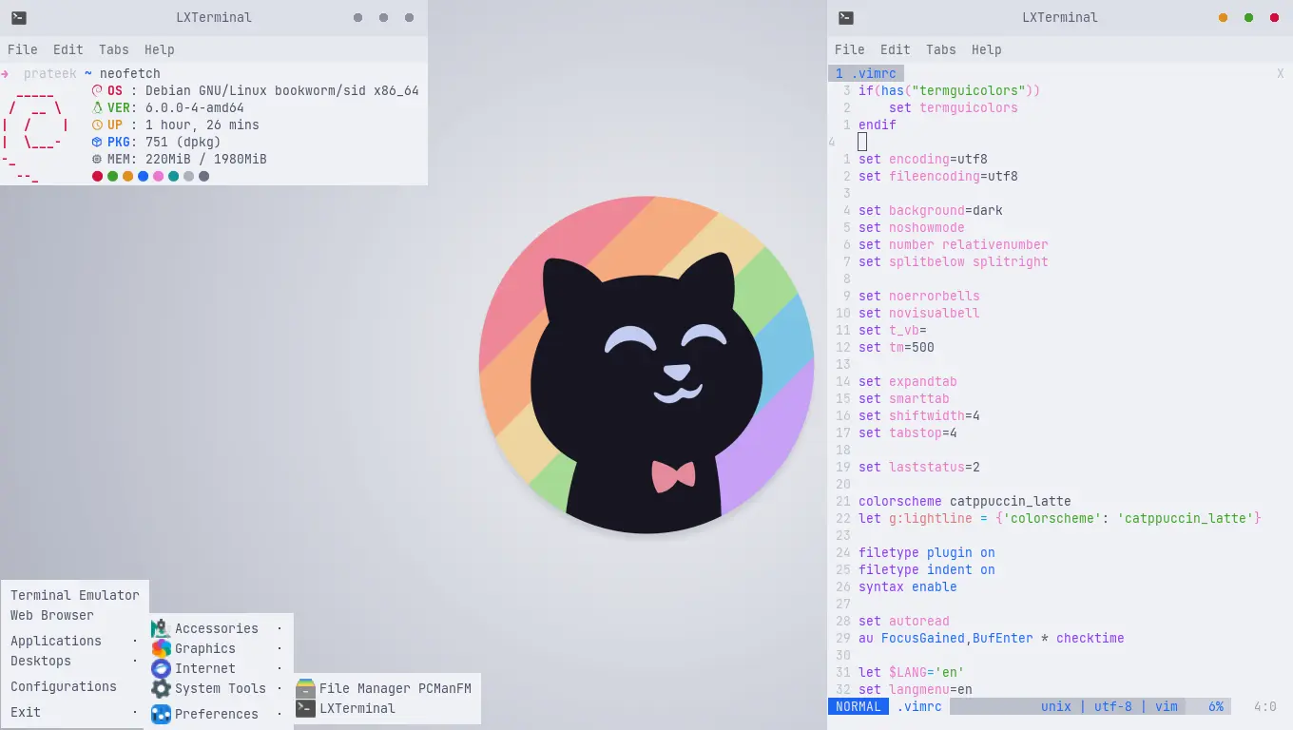Click the .vimrc filename in vim statusline
Image resolution: width=1293 pixels, height=730 pixels.
pyautogui.click(x=919, y=706)
